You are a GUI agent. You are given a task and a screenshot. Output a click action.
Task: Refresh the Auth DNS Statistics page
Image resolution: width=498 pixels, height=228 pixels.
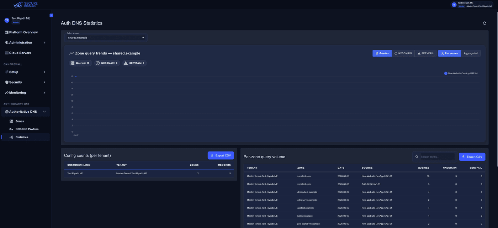(484, 23)
